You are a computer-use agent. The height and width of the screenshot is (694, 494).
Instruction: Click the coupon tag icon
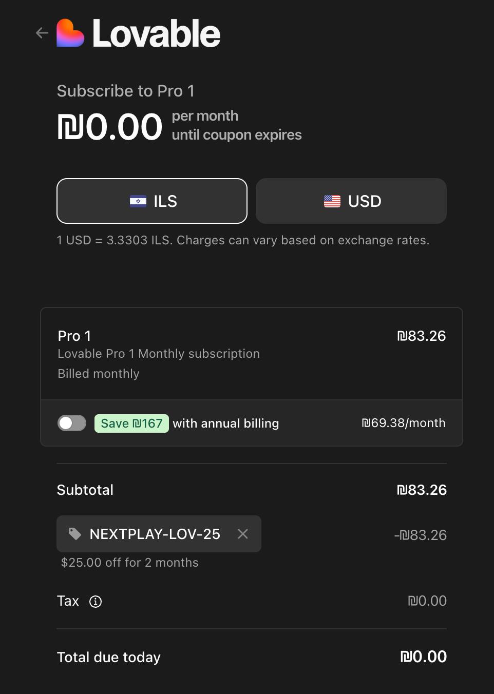(x=75, y=534)
